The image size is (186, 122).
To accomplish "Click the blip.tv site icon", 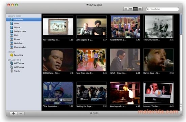I will [x=11, y=27].
